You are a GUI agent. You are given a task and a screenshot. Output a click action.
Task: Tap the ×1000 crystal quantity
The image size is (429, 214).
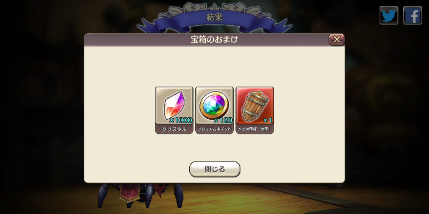pyautogui.click(x=181, y=120)
